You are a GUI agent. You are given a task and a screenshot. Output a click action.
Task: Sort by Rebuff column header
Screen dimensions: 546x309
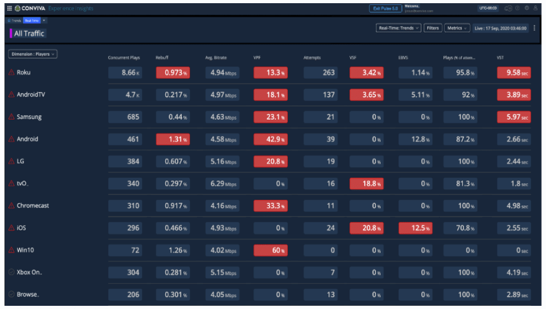(162, 57)
